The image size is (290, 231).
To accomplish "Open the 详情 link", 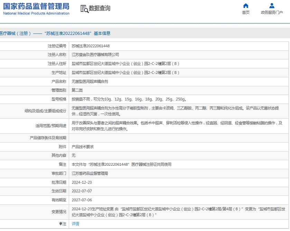I will [x=75, y=224].
